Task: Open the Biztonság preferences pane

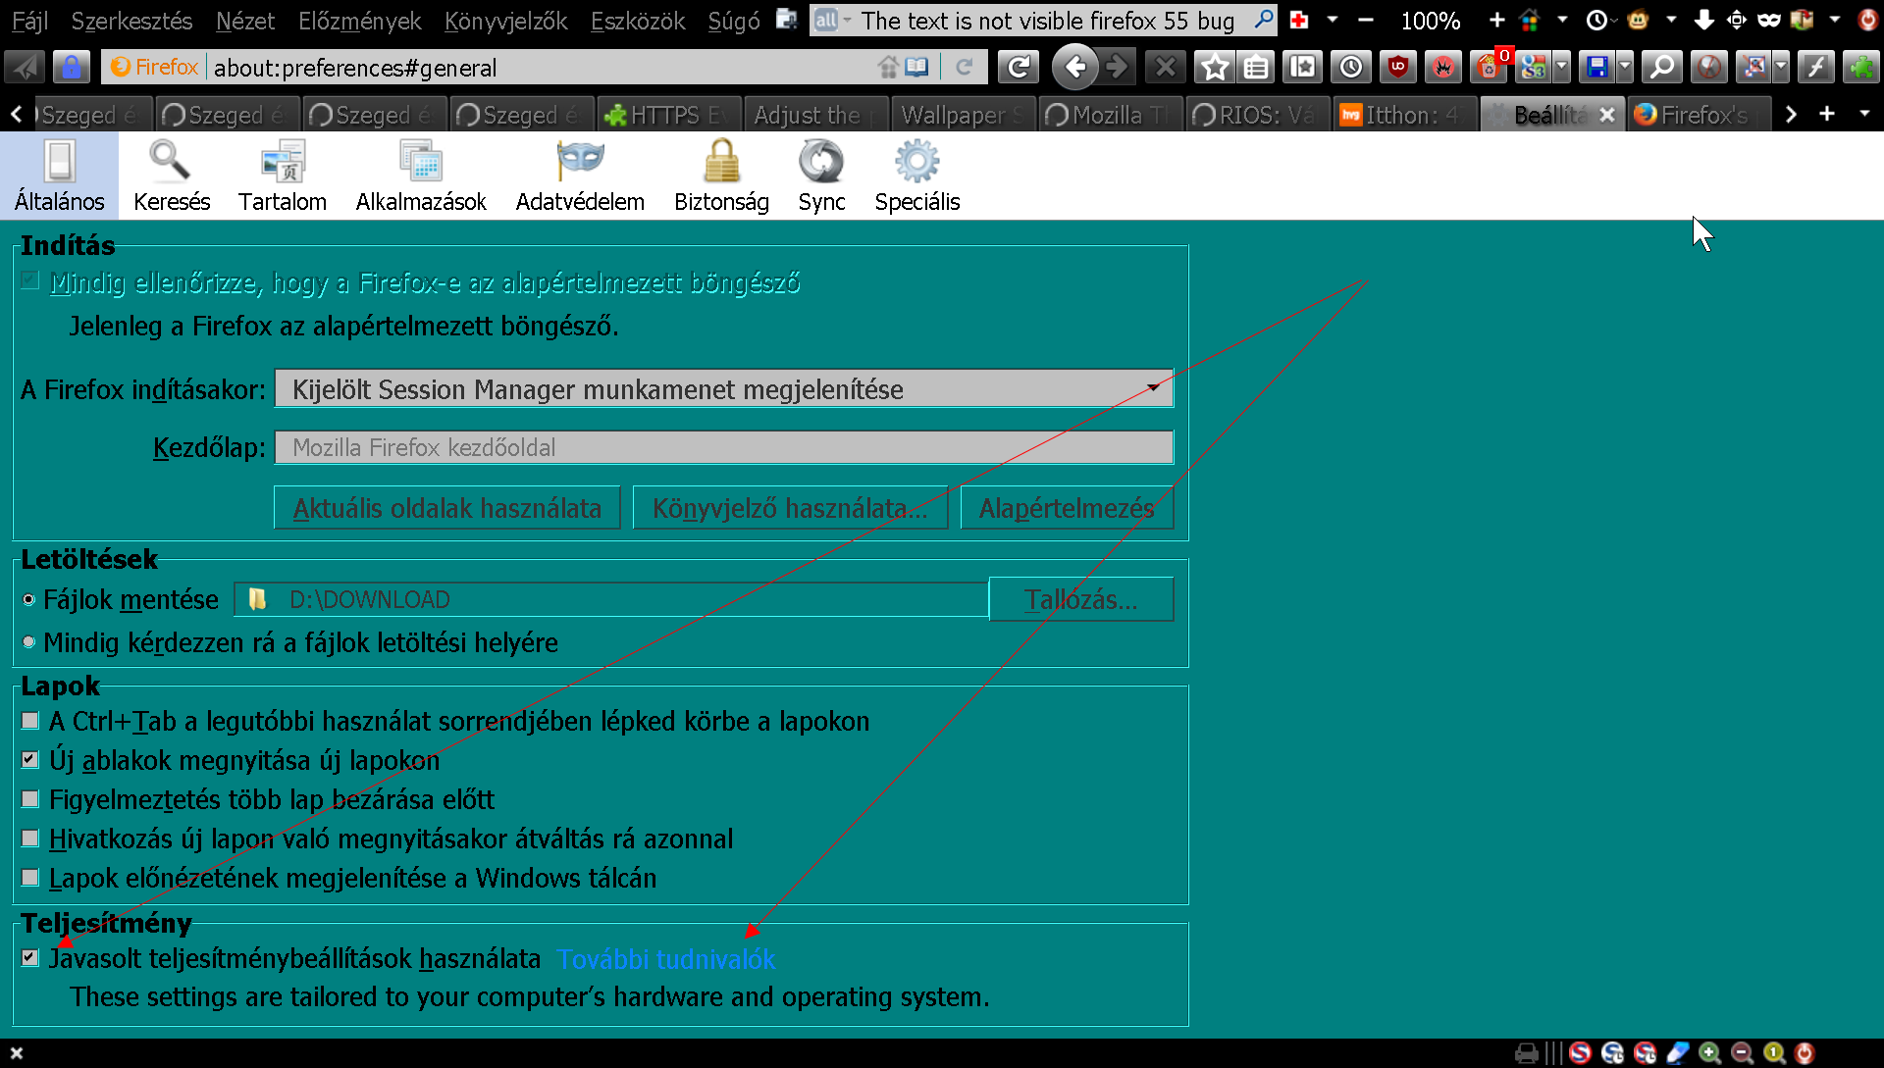Action: [721, 177]
